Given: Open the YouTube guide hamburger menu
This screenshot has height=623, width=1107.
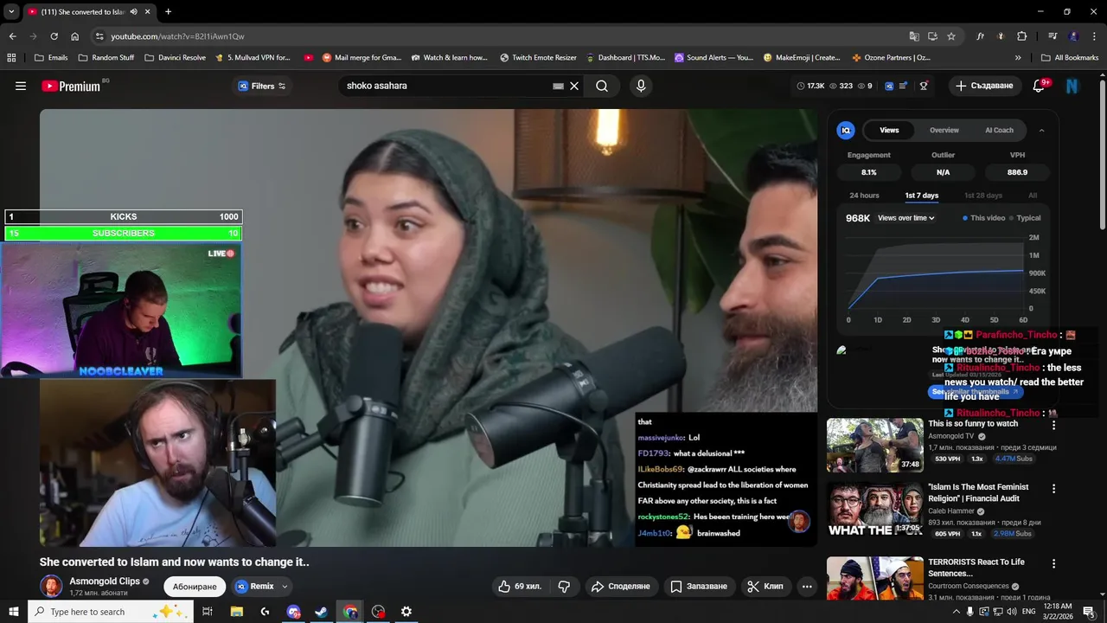Looking at the screenshot, I should pyautogui.click(x=21, y=86).
